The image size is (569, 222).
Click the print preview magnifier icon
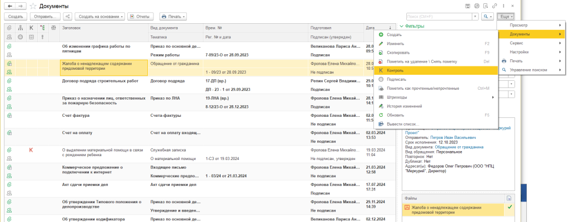[x=485, y=6]
